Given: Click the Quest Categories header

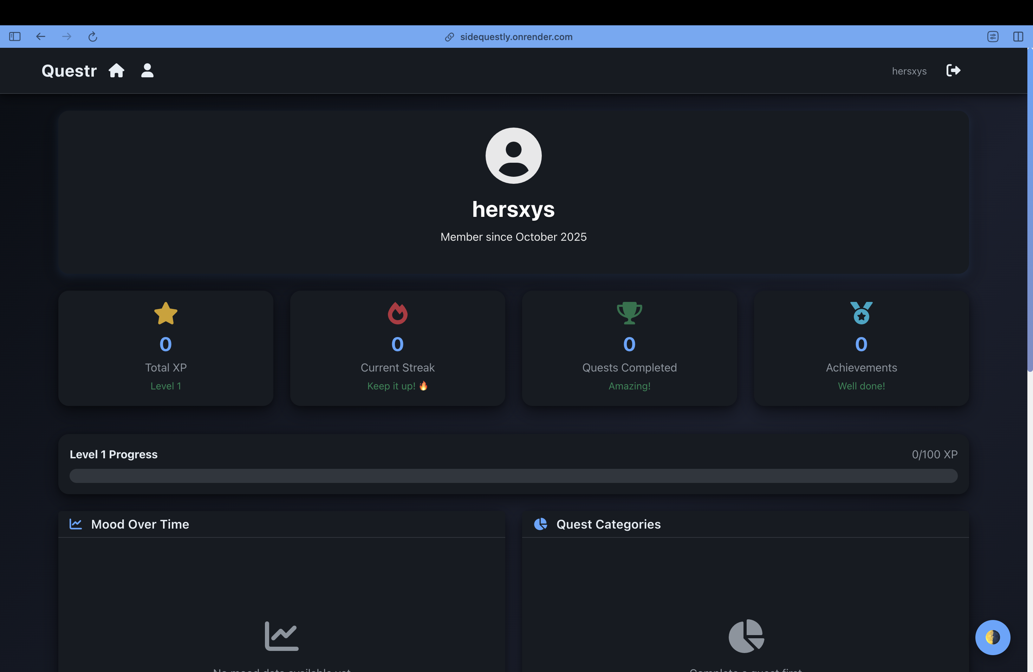Looking at the screenshot, I should [608, 524].
